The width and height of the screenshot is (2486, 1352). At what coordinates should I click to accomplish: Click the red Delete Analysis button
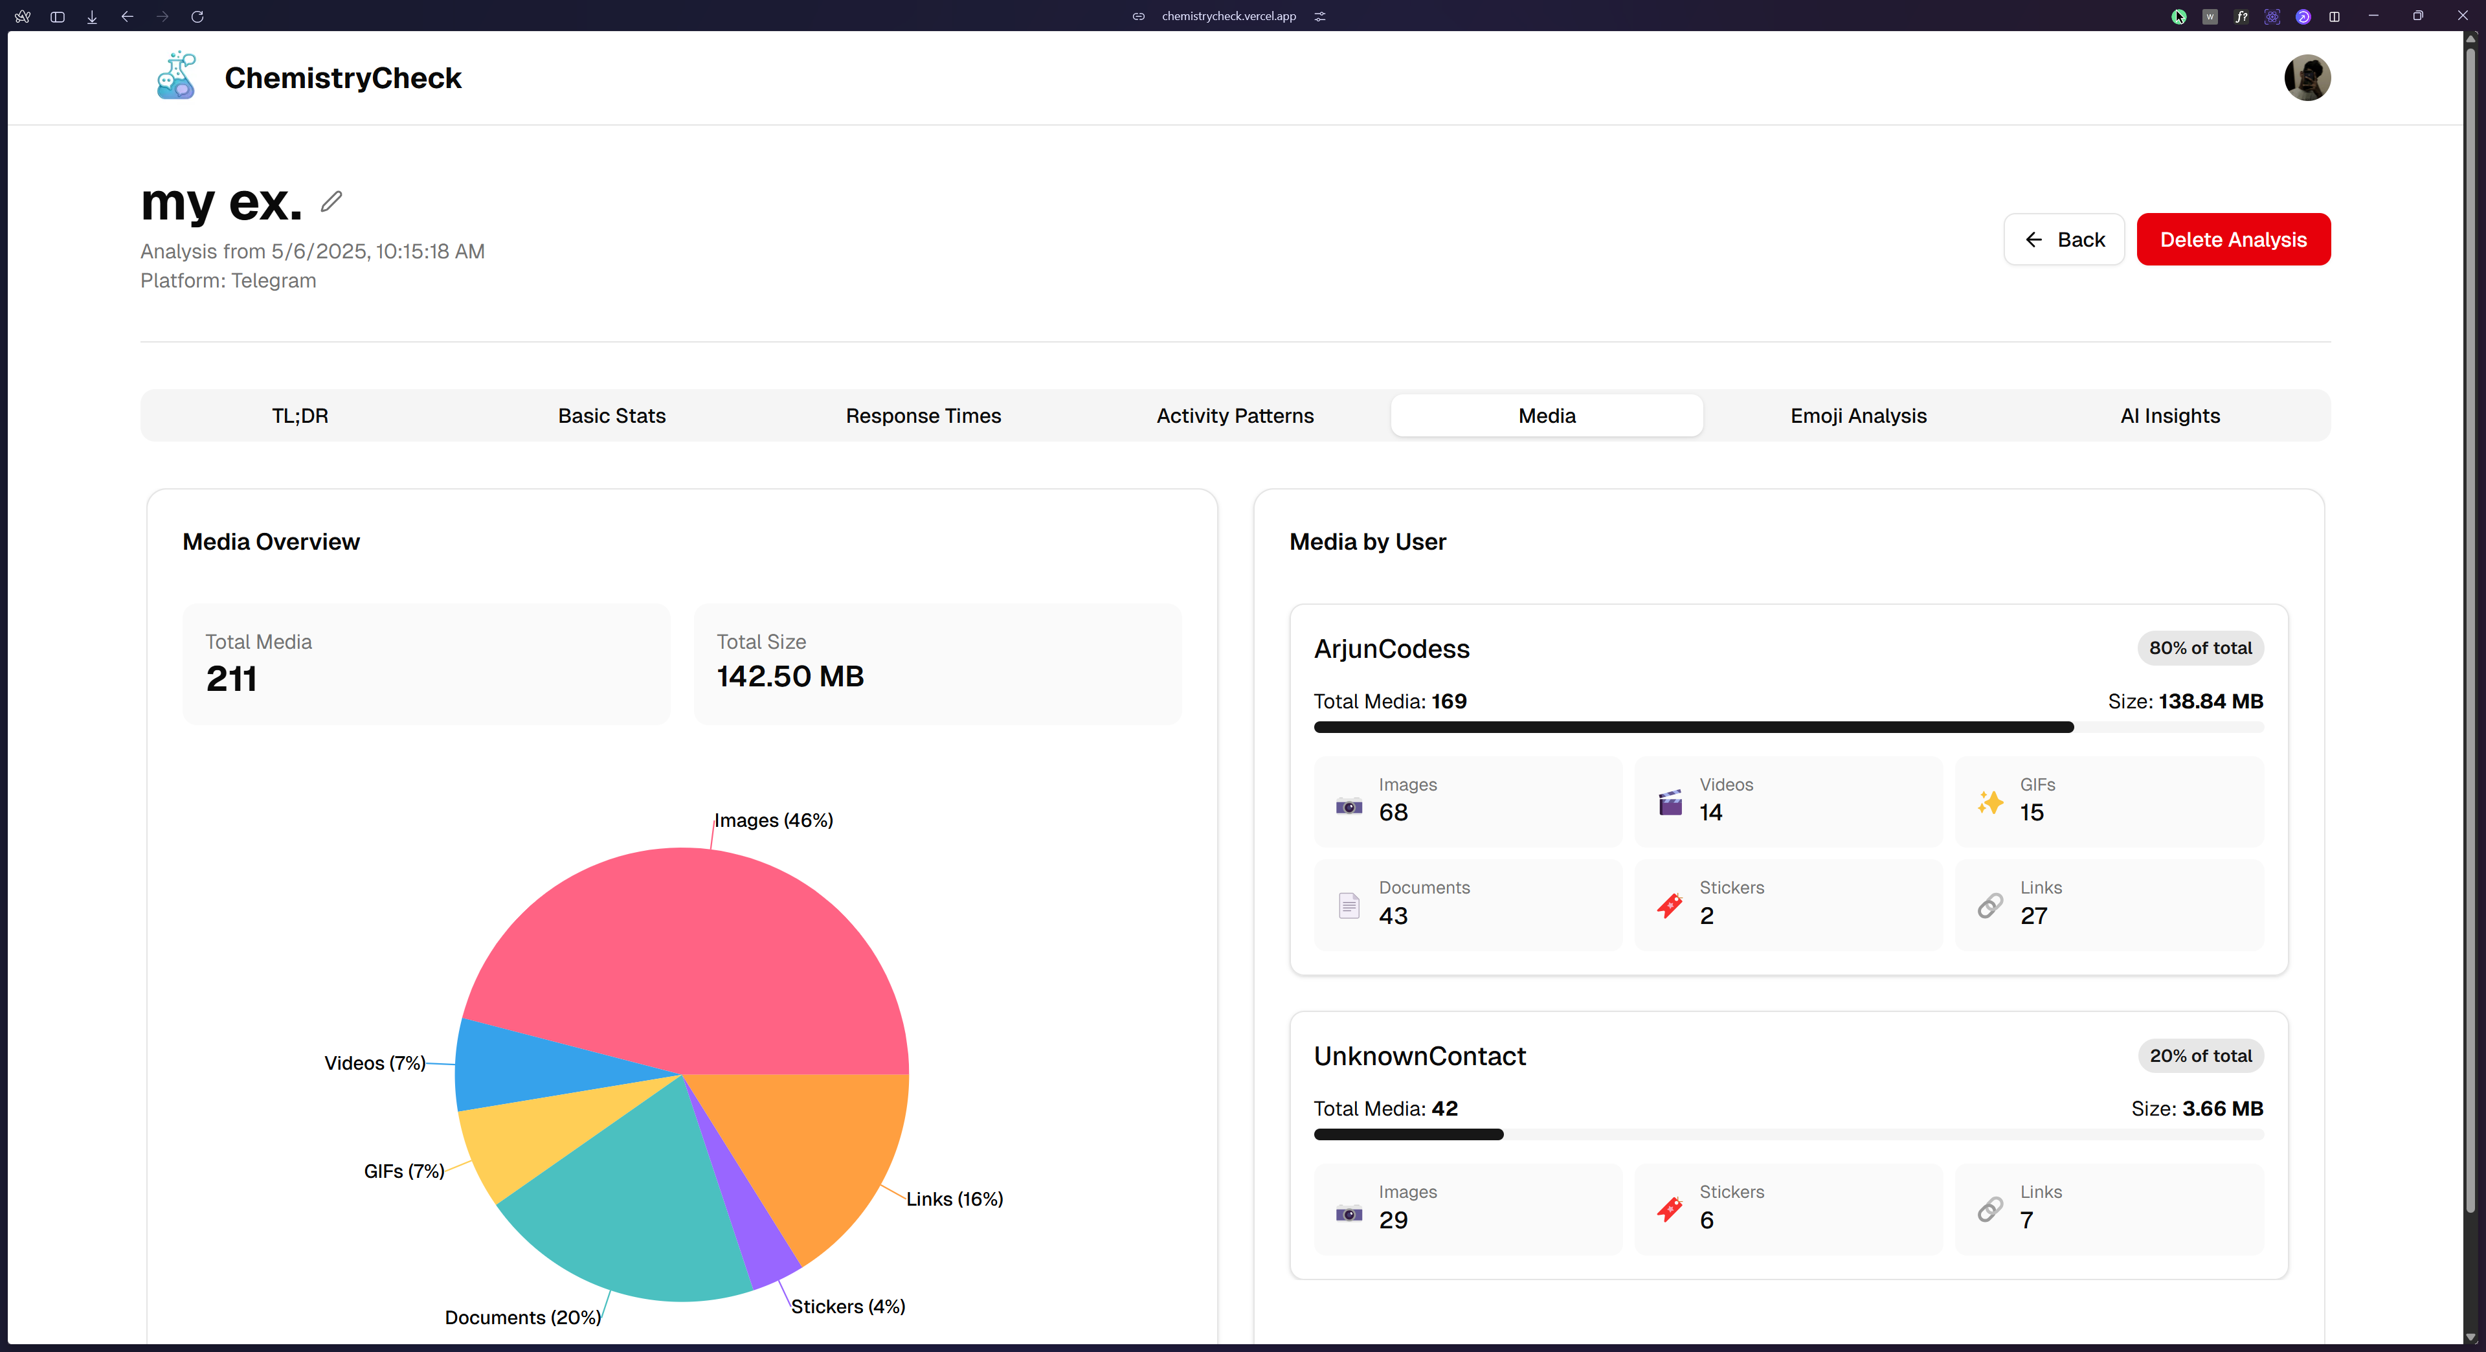tap(2232, 240)
